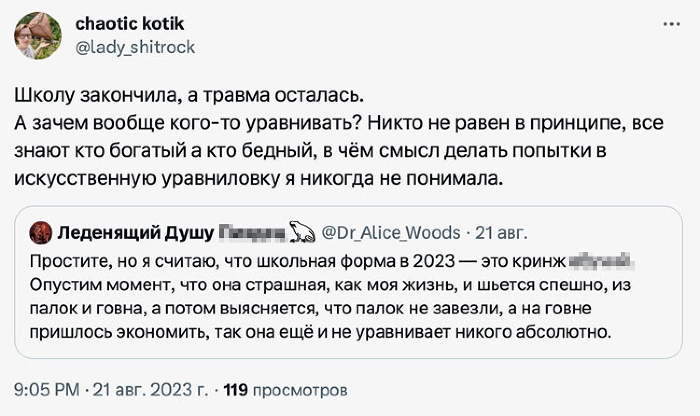
Task: Click the blurred word in the quoted author's name
Action: tap(252, 232)
